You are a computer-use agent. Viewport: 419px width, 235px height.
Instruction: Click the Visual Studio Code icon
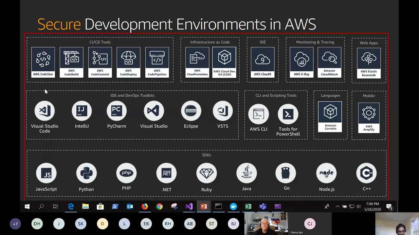click(45, 111)
